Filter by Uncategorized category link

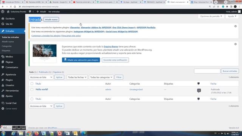136,90
